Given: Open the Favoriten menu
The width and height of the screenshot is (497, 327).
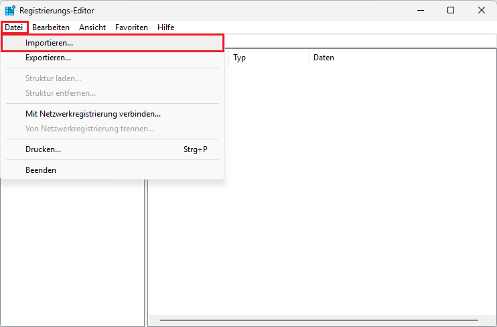Looking at the screenshot, I should pos(131,27).
